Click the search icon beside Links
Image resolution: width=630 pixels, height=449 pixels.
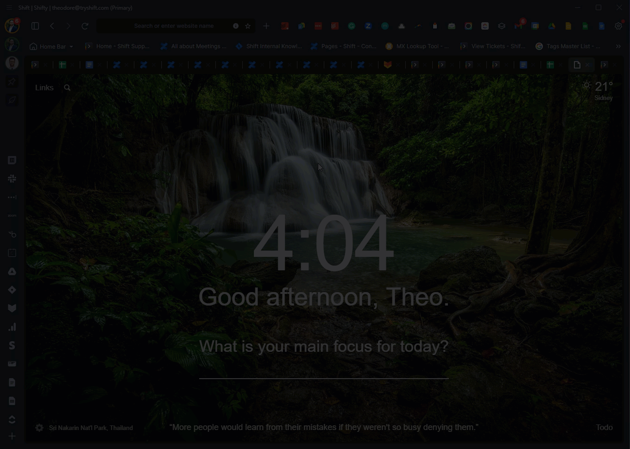point(67,88)
